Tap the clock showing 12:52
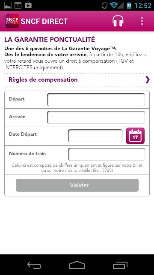 click(x=143, y=6)
